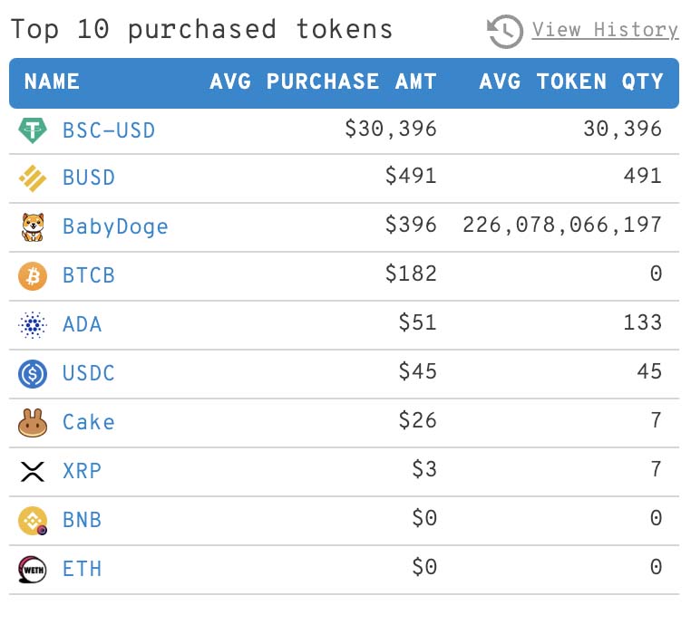Open the BSC-USD token link
The width and height of the screenshot is (691, 634).
coord(109,130)
